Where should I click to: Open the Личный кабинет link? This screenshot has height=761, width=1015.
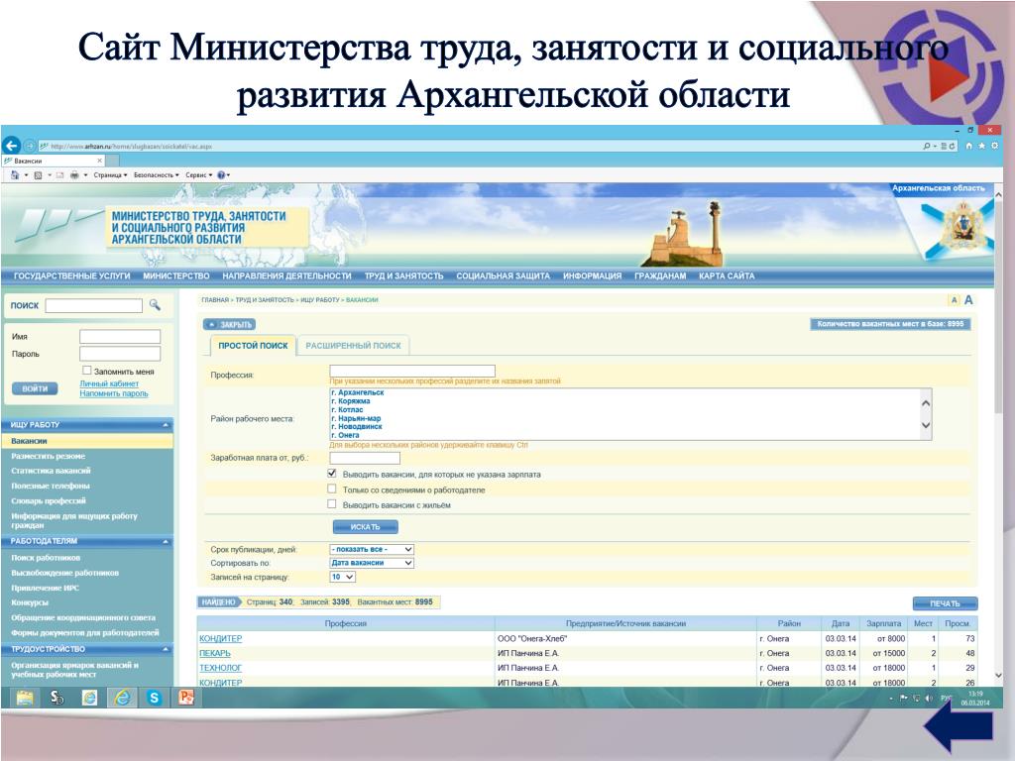click(109, 383)
